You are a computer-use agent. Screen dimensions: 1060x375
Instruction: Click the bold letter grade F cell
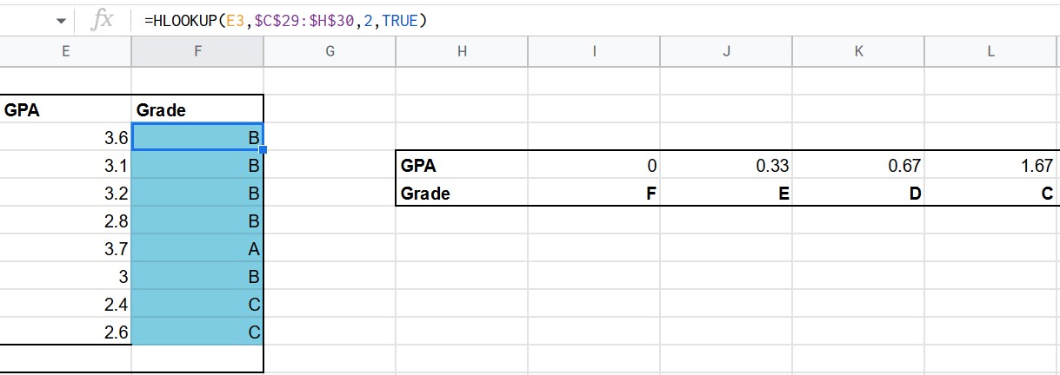594,194
